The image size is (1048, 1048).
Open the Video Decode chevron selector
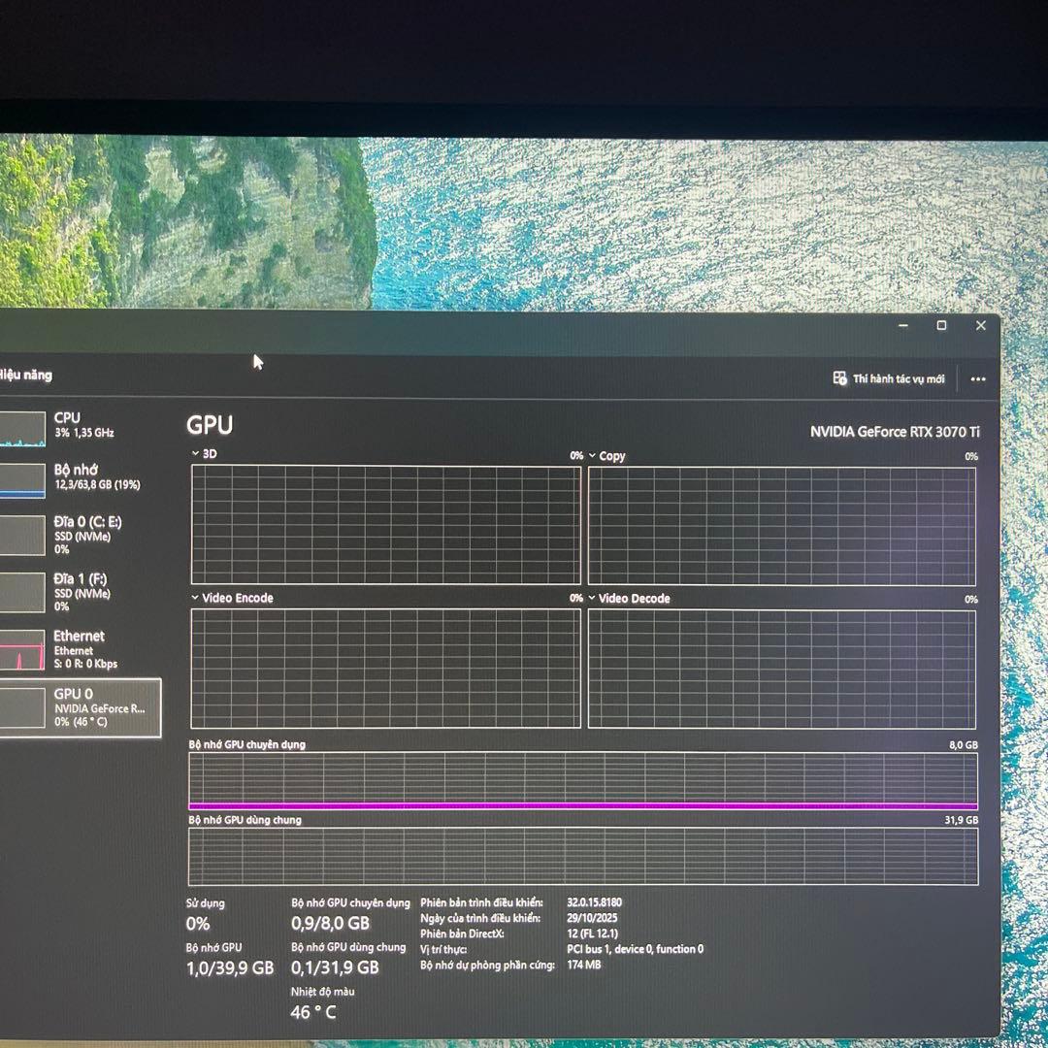coord(593,599)
